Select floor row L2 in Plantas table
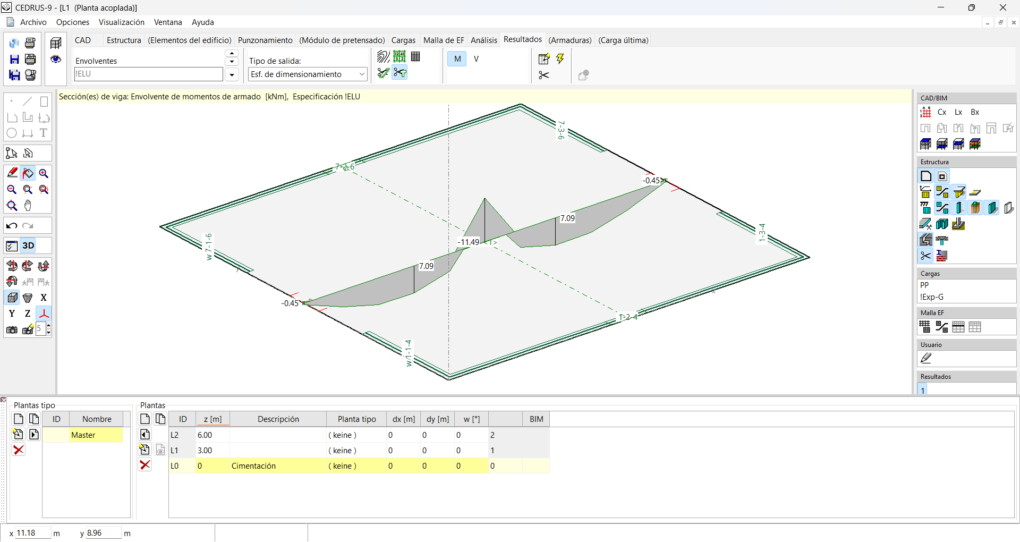 click(x=359, y=435)
